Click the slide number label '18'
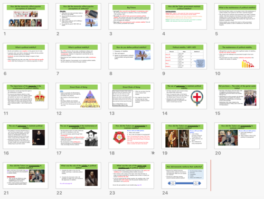 (112, 153)
